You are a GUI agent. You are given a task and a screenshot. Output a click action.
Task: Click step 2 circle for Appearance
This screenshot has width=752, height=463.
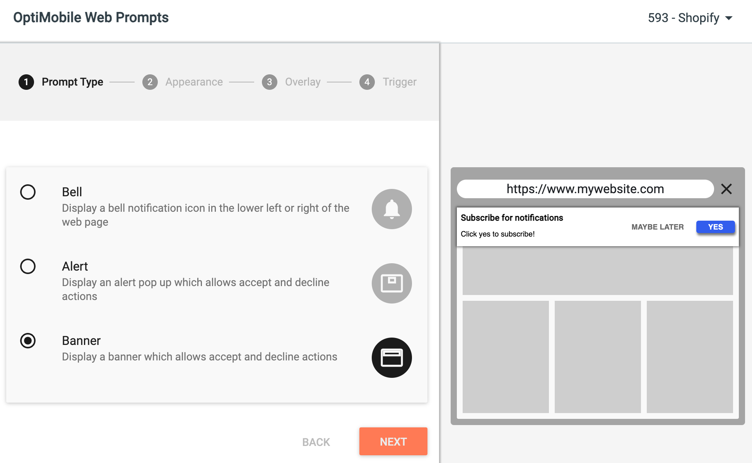[150, 82]
